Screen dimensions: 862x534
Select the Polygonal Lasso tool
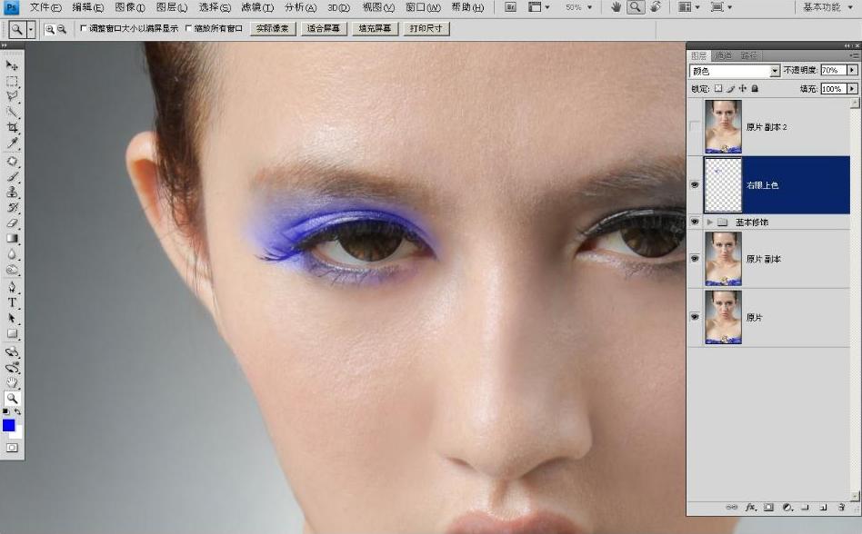pos(12,96)
